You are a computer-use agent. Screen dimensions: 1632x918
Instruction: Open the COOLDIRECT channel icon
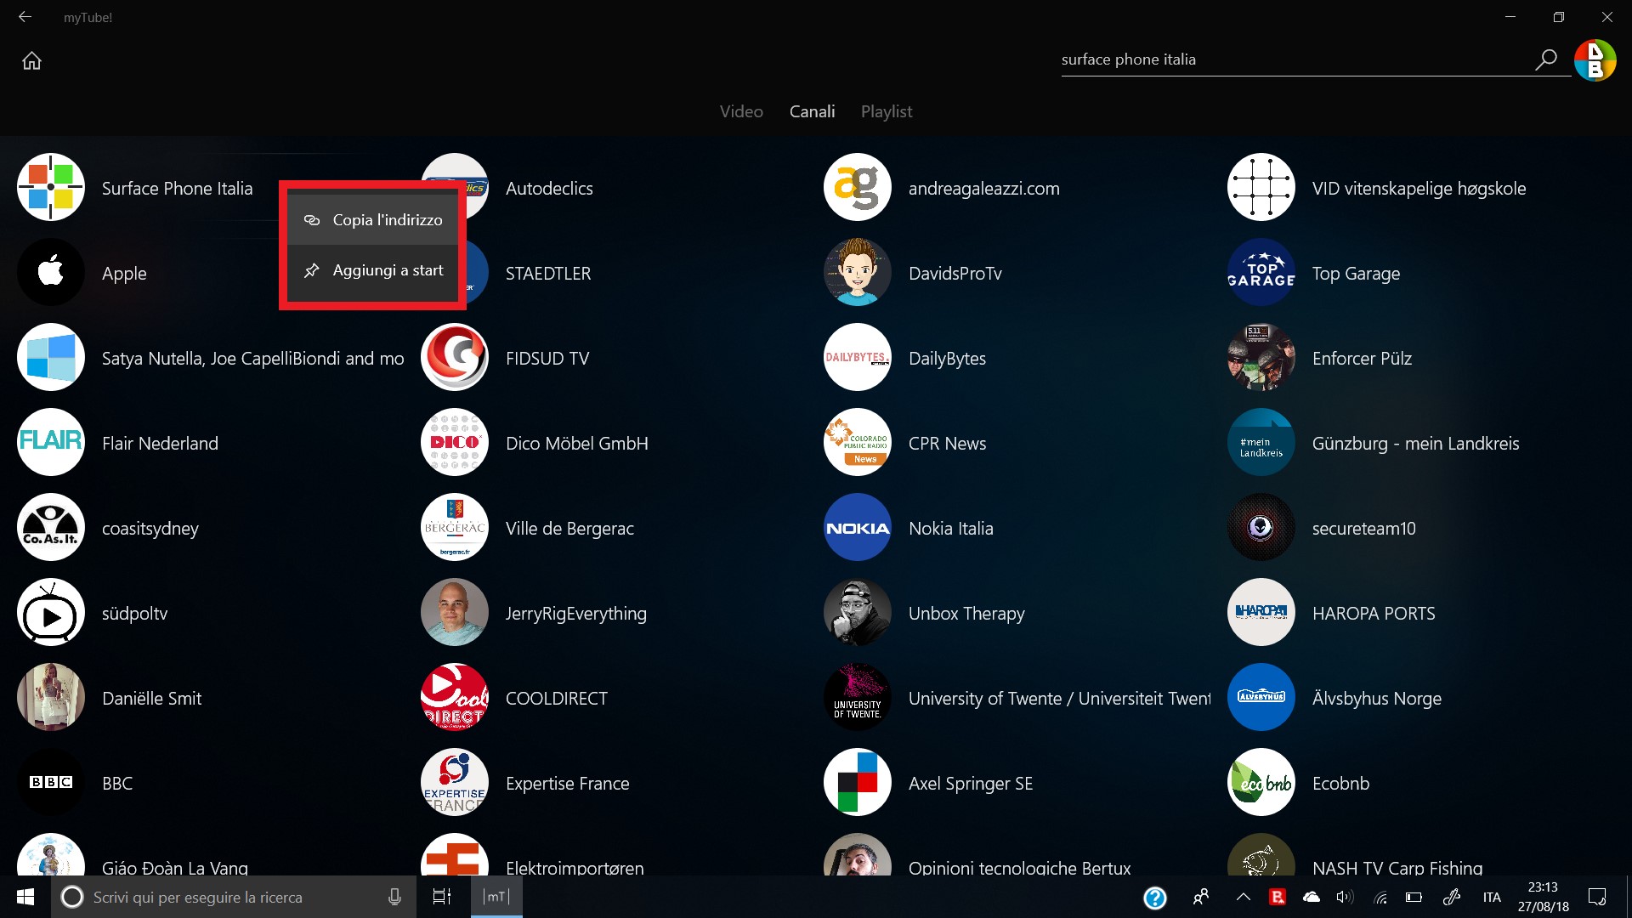pyautogui.click(x=455, y=697)
